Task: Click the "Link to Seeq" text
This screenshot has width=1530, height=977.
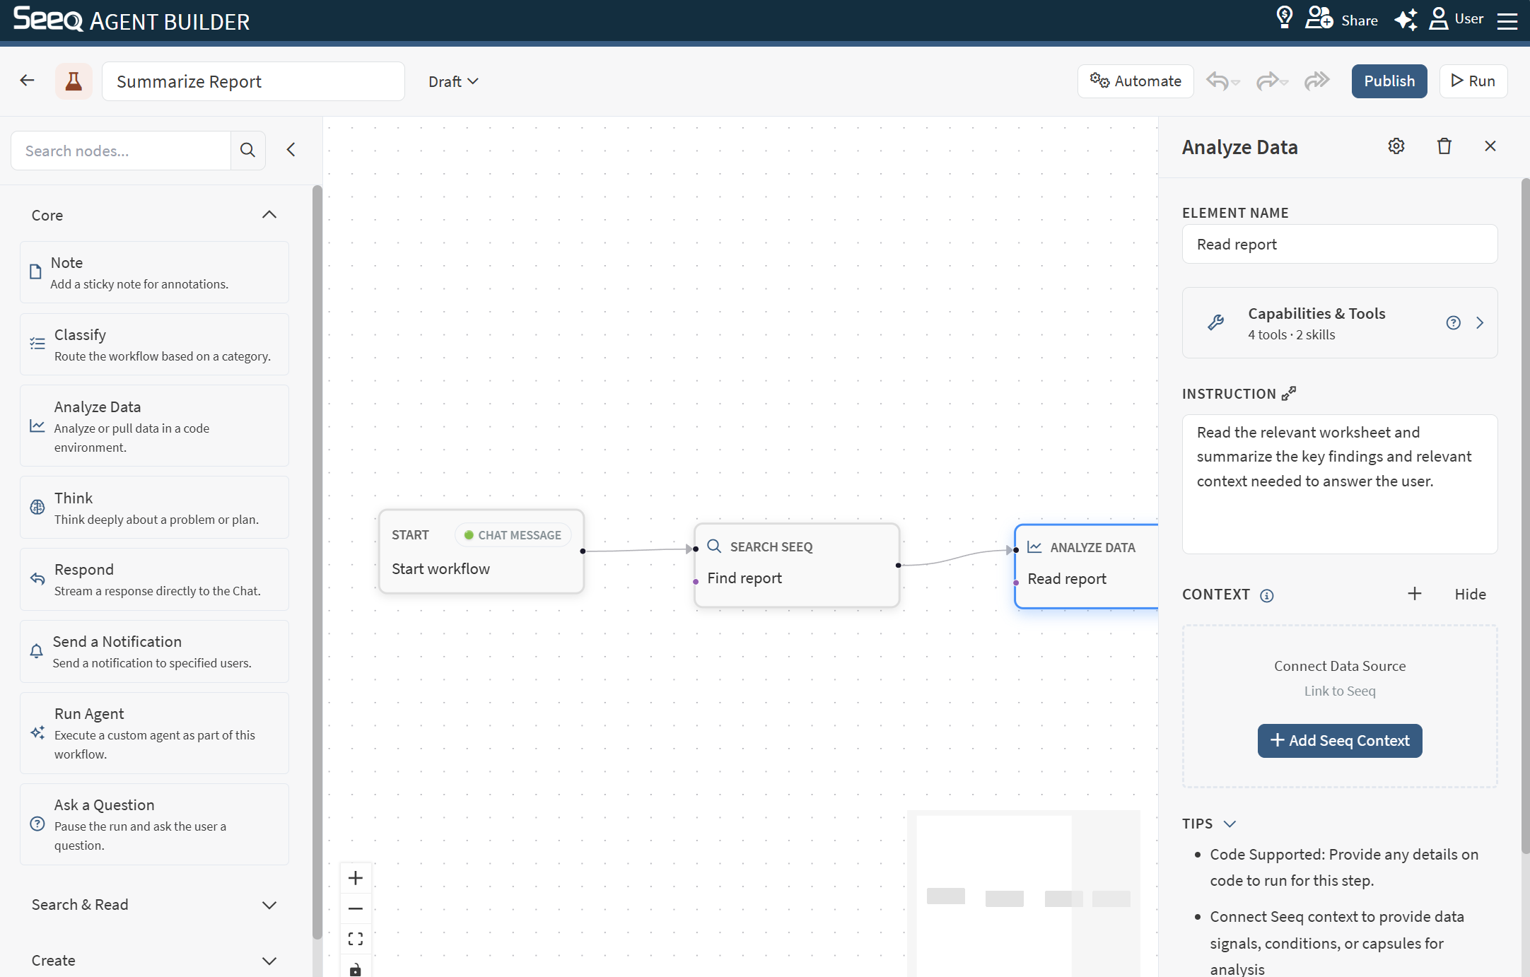Action: tap(1340, 691)
